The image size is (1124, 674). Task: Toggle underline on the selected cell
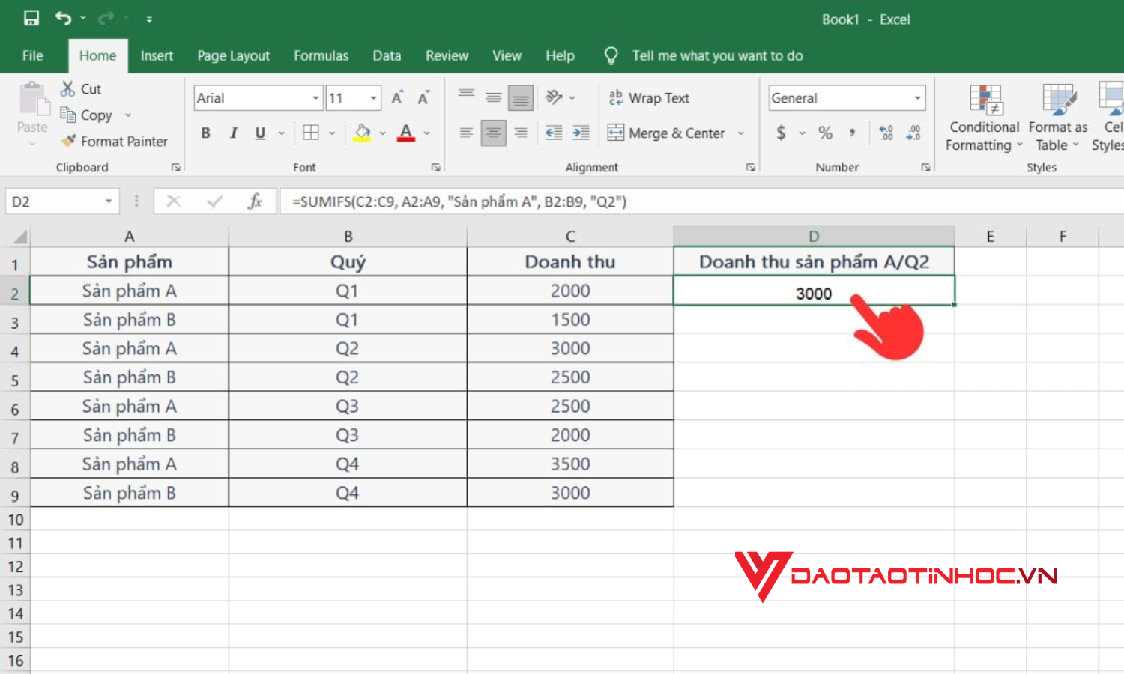point(259,133)
